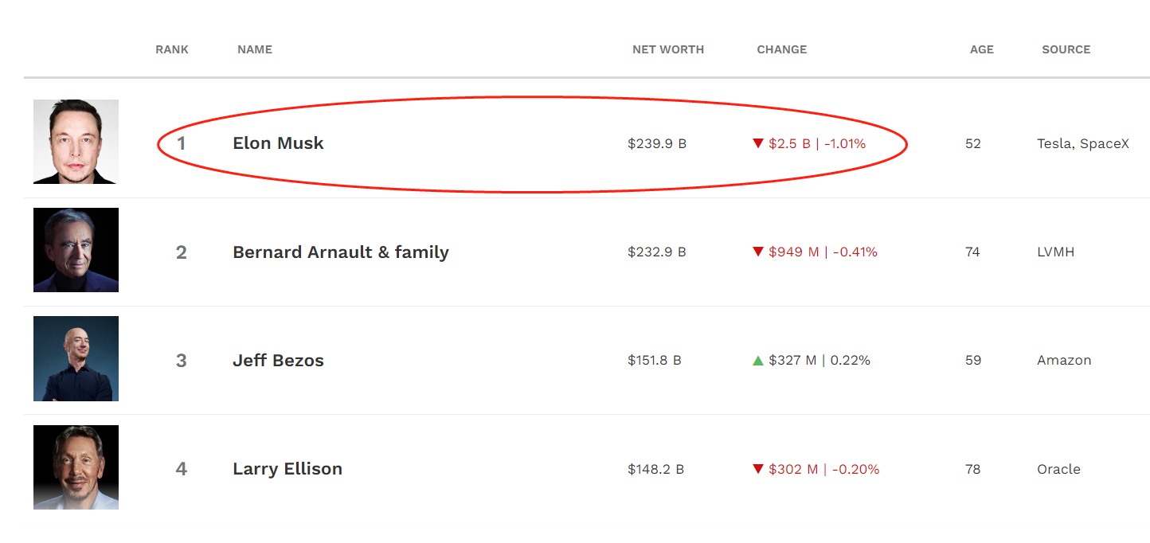Open the Larry Ellison name link

[287, 469]
